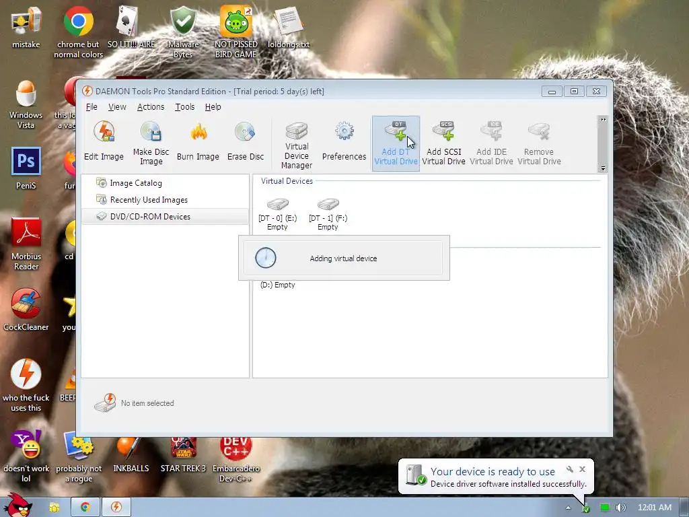Open the View menu
Screen dimensions: 689x517
pos(117,107)
